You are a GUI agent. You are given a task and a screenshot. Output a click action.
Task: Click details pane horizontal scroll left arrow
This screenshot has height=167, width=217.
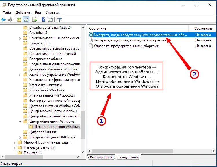pyautogui.click(x=90, y=151)
